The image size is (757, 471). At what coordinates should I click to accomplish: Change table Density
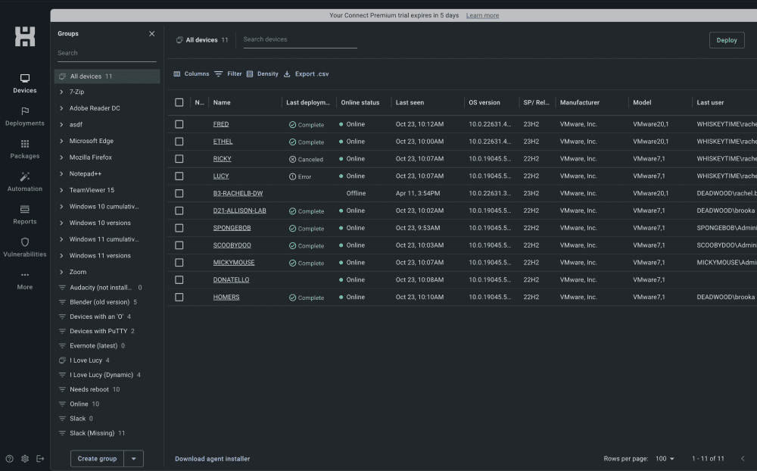coord(262,74)
